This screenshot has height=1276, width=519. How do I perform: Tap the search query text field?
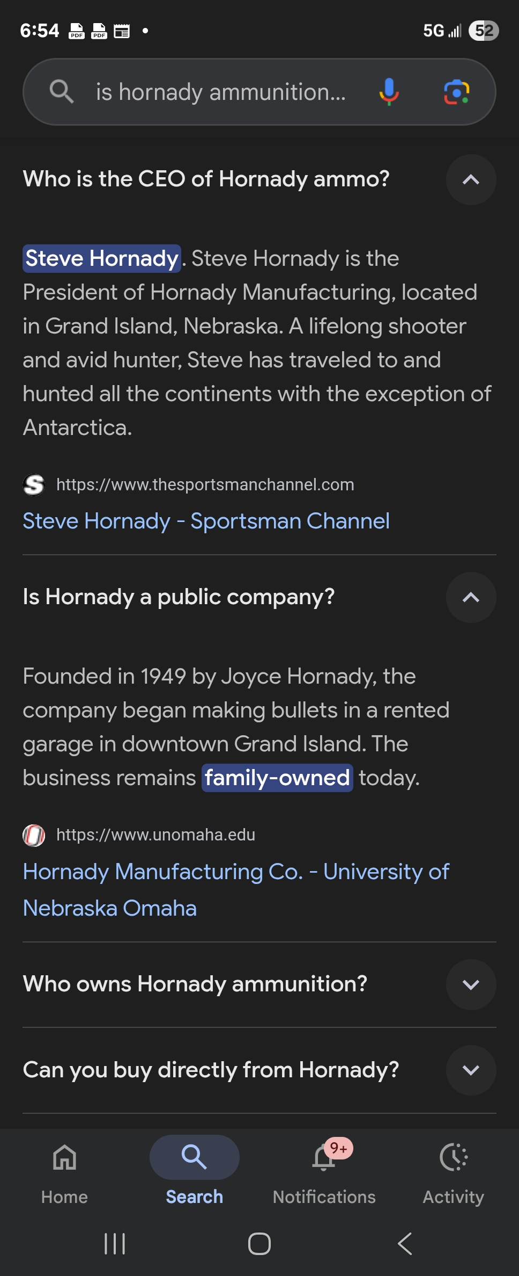pos(221,92)
